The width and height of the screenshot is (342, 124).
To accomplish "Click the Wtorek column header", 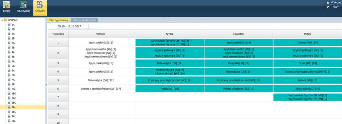I will click(x=102, y=34).
